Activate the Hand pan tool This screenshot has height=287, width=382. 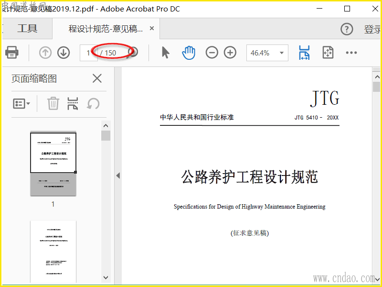[189, 53]
